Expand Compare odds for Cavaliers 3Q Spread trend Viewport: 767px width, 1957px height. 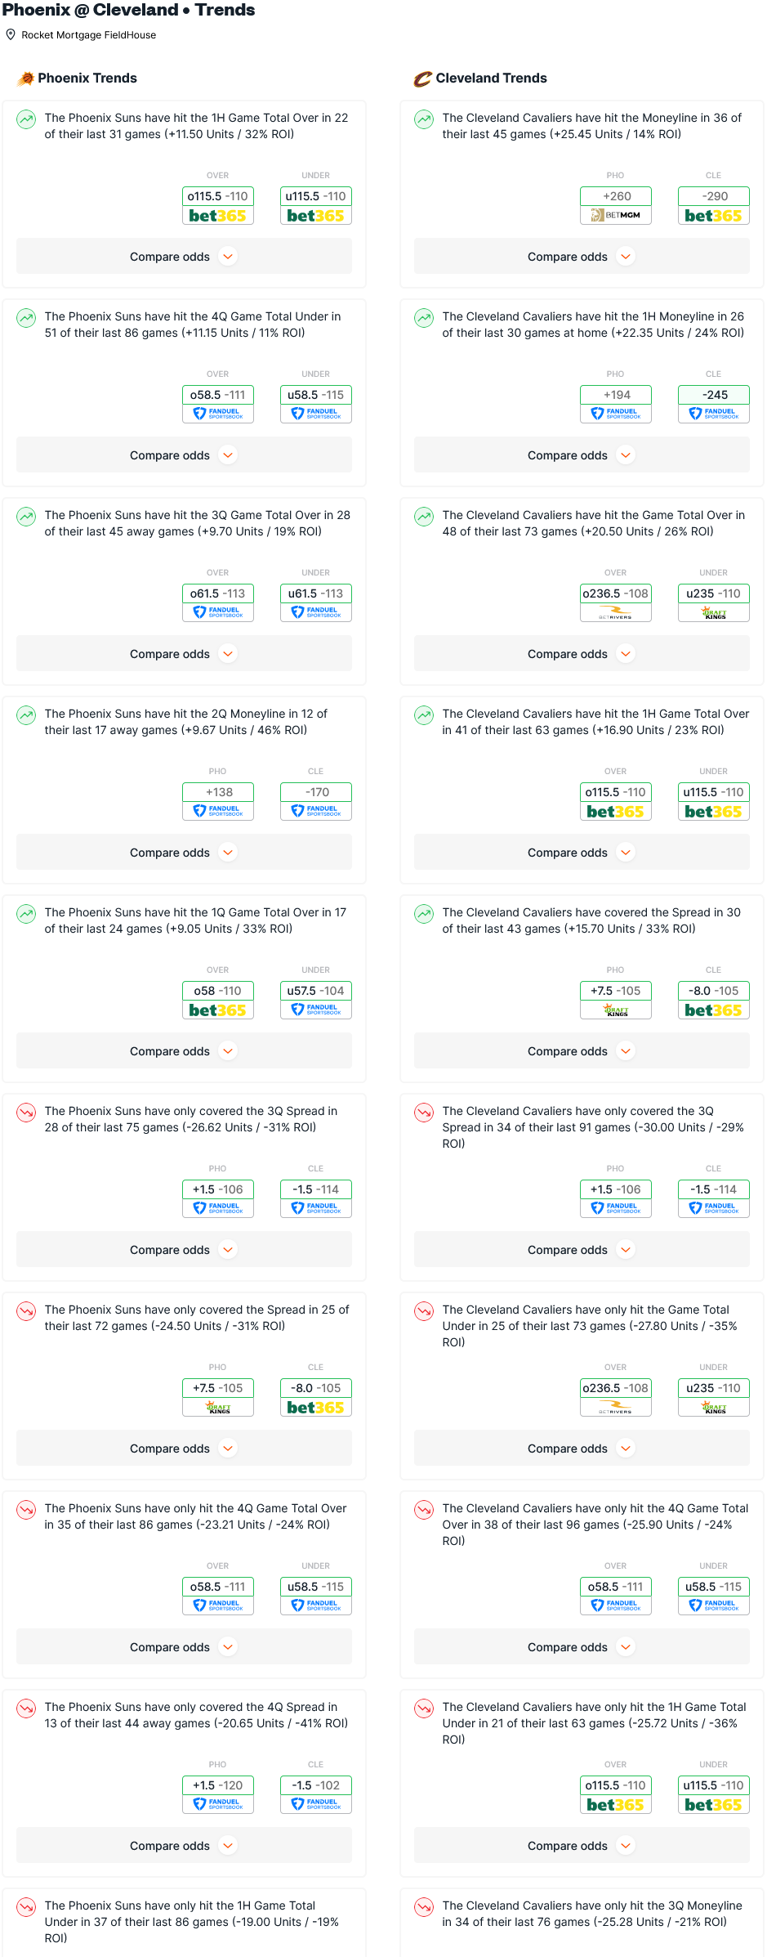[582, 1250]
